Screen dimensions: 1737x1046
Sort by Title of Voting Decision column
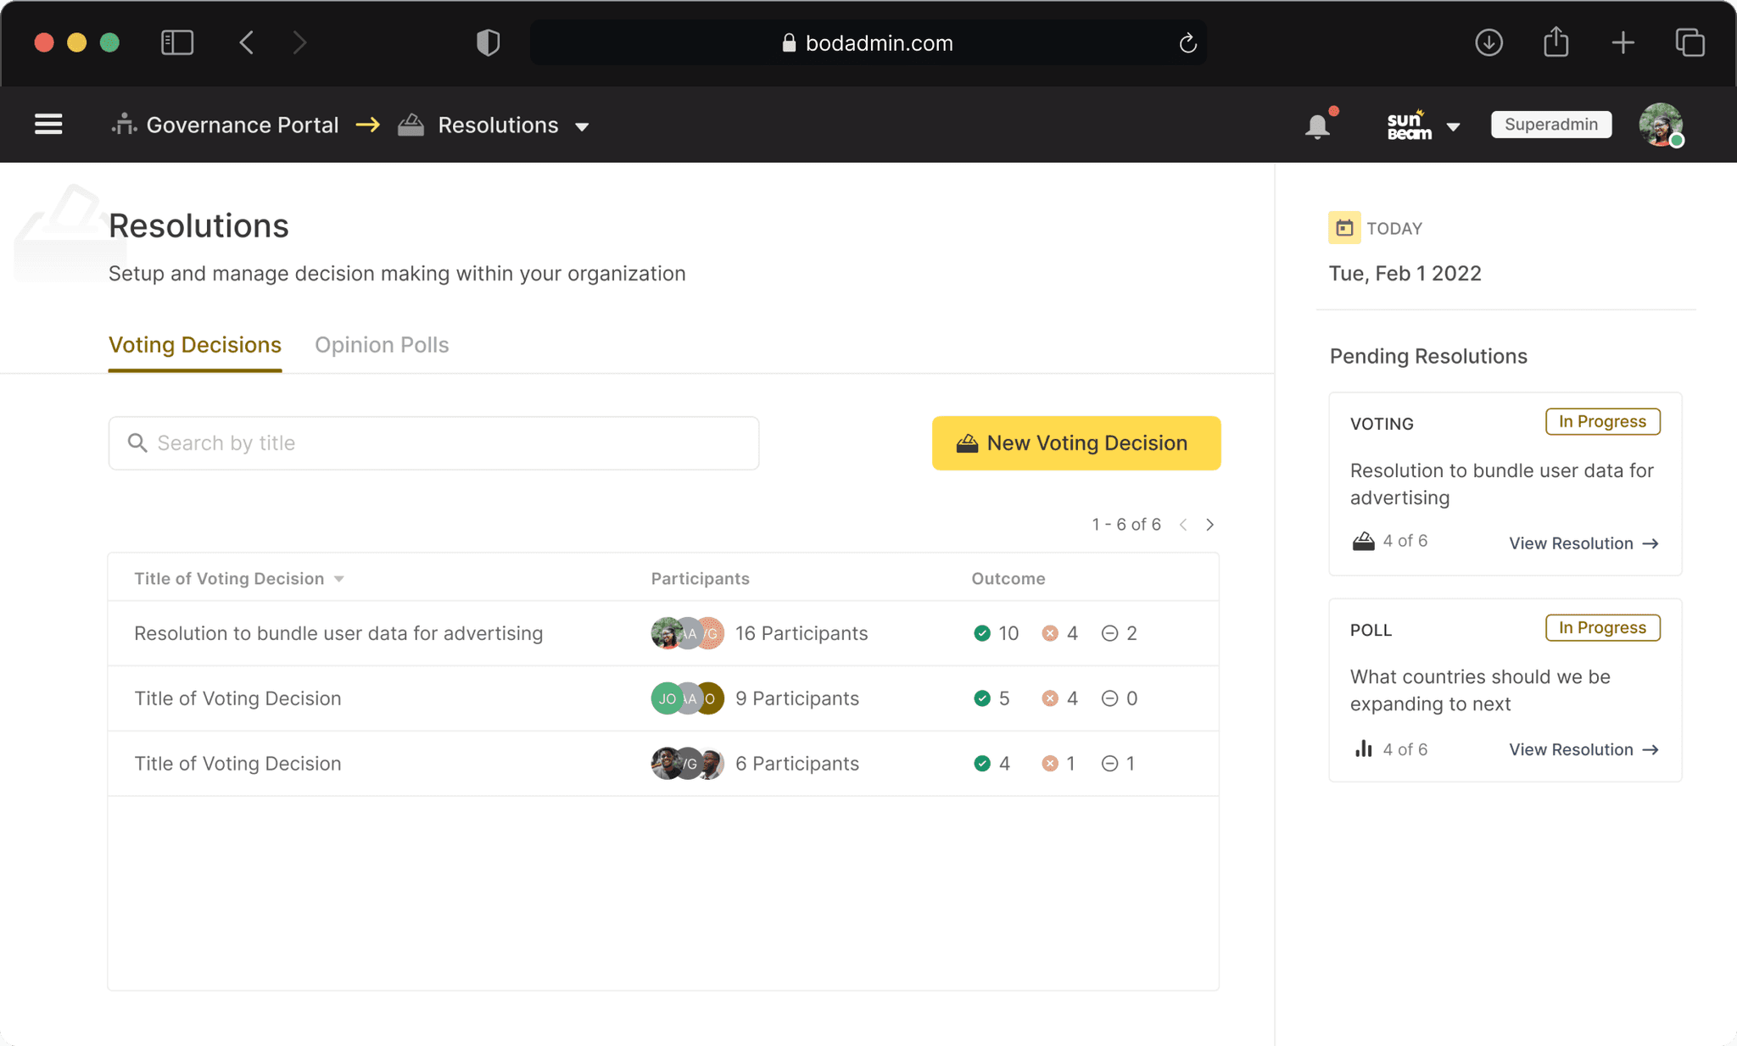(238, 579)
